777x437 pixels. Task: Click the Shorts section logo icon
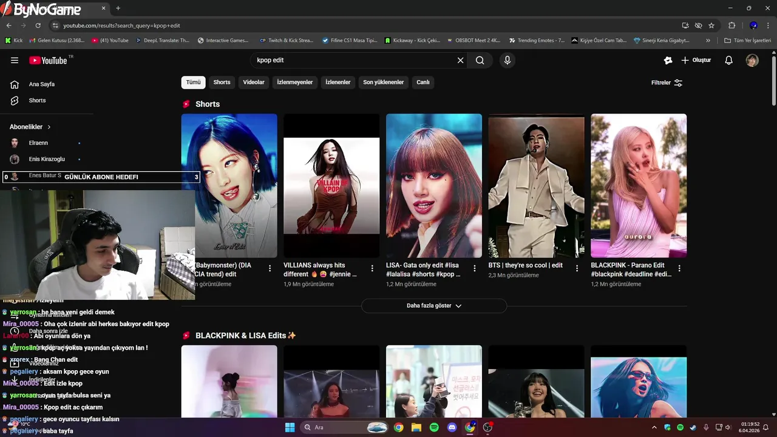[x=186, y=104]
